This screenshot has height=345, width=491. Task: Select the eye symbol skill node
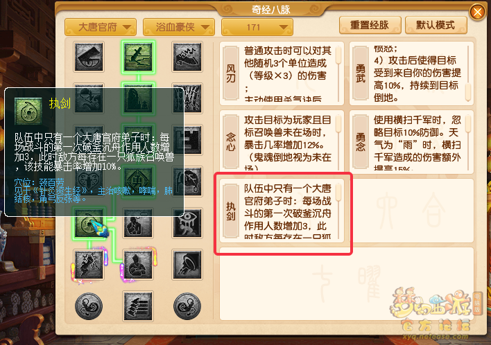tap(187, 223)
